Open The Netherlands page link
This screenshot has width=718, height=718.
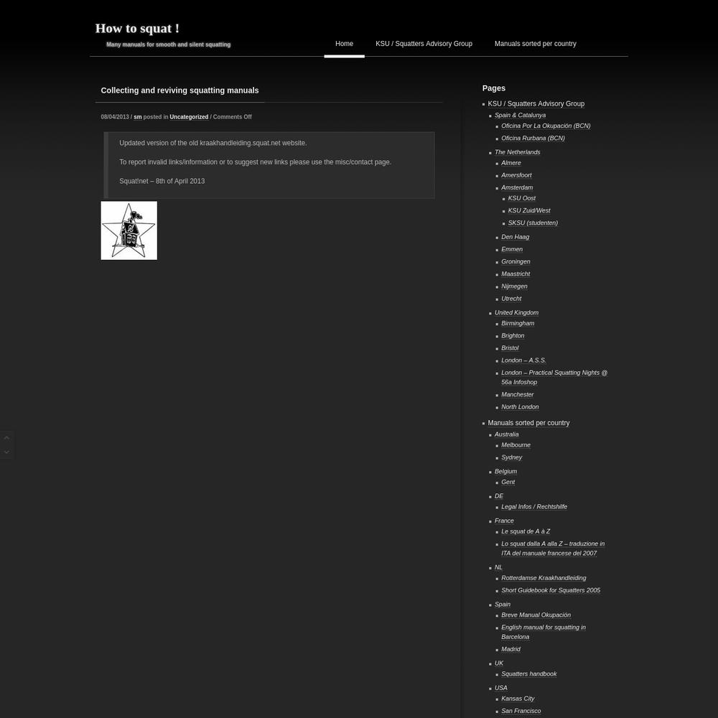coord(517,152)
